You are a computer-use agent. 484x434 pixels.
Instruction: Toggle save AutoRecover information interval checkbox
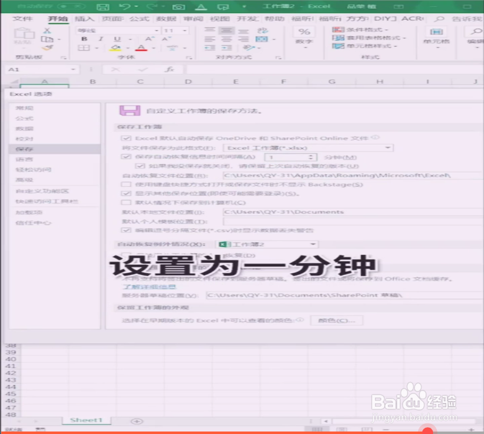(x=126, y=157)
